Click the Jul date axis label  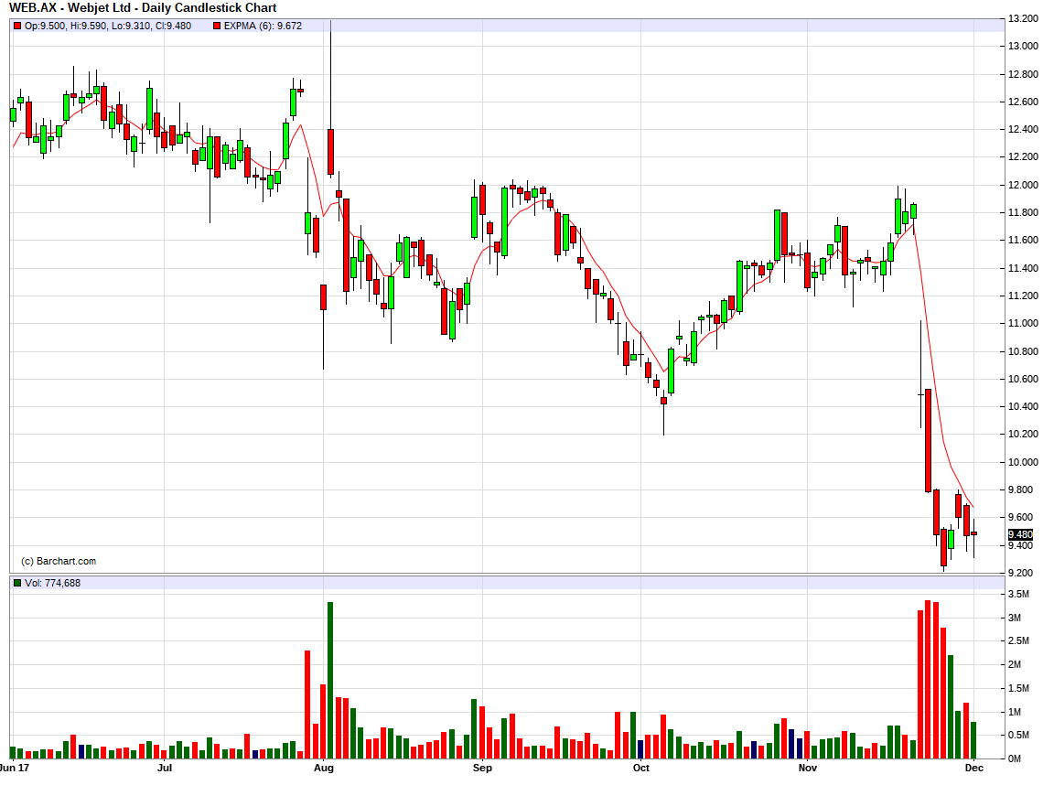point(165,768)
